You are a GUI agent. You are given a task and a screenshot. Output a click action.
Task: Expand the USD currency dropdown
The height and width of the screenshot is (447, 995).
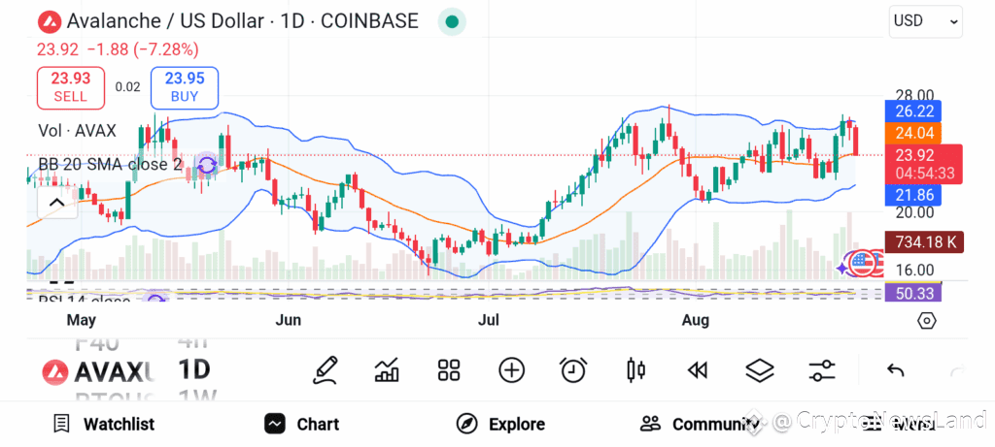point(926,21)
